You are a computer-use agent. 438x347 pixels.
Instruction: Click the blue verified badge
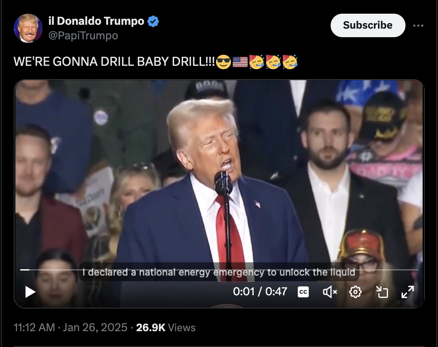(153, 21)
